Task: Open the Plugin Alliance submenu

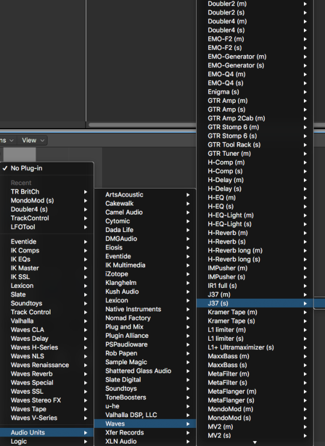Action: (x=145, y=335)
